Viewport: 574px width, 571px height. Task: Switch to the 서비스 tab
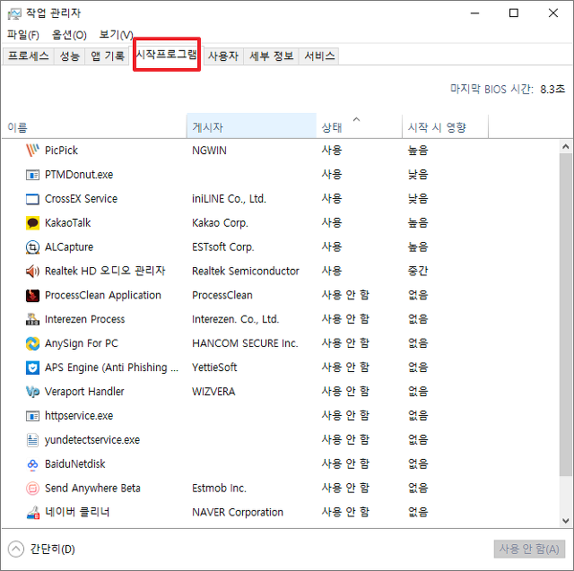point(319,56)
